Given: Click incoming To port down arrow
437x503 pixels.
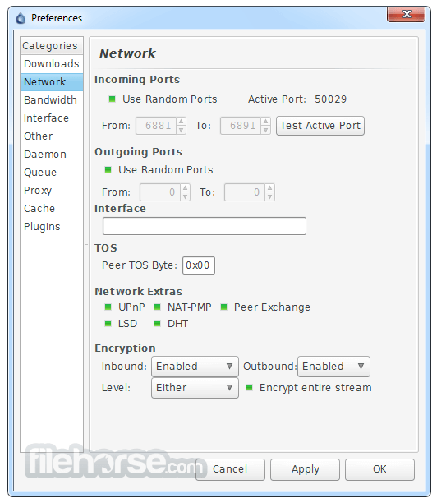Looking at the screenshot, I should click(265, 130).
